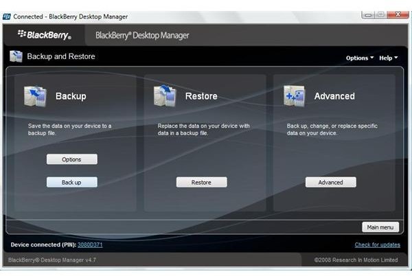Click the BlackBerry logo
412x276 pixels.
click(x=44, y=35)
